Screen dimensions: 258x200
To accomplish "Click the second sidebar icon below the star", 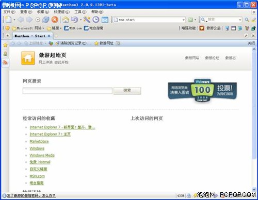I will coord(5,54).
